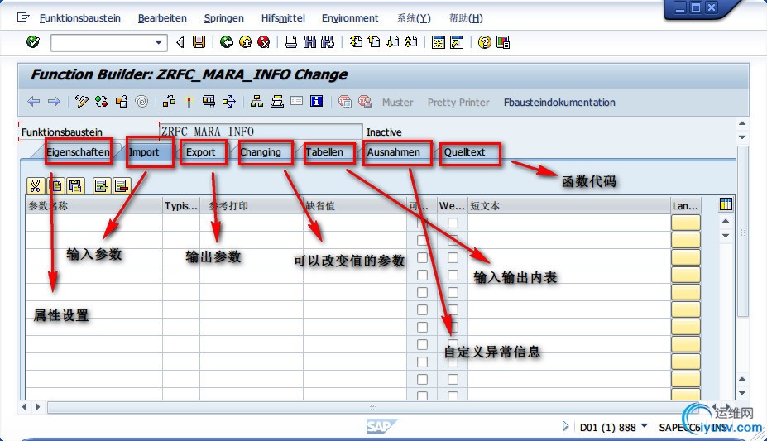Open the table column settings icon

pos(726,204)
